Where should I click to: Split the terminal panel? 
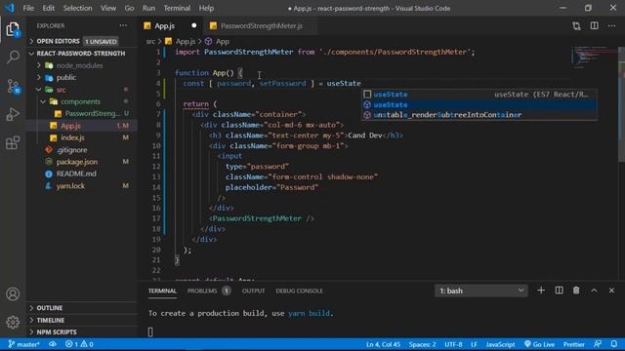point(559,291)
